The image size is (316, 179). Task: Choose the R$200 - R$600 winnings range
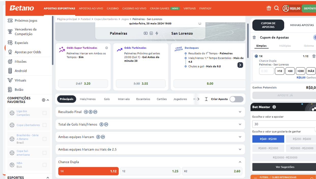302,139
